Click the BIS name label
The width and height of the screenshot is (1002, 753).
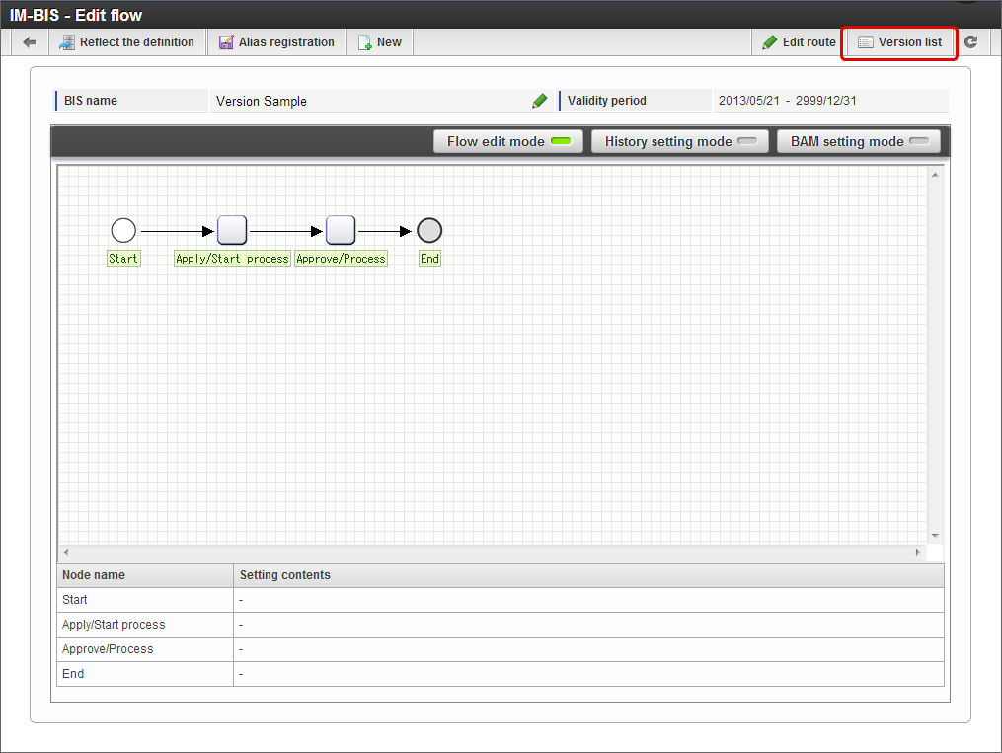tap(91, 101)
